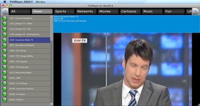
Task: Click the TVU icon beside France24 (French)
Action: [x=5, y=89]
